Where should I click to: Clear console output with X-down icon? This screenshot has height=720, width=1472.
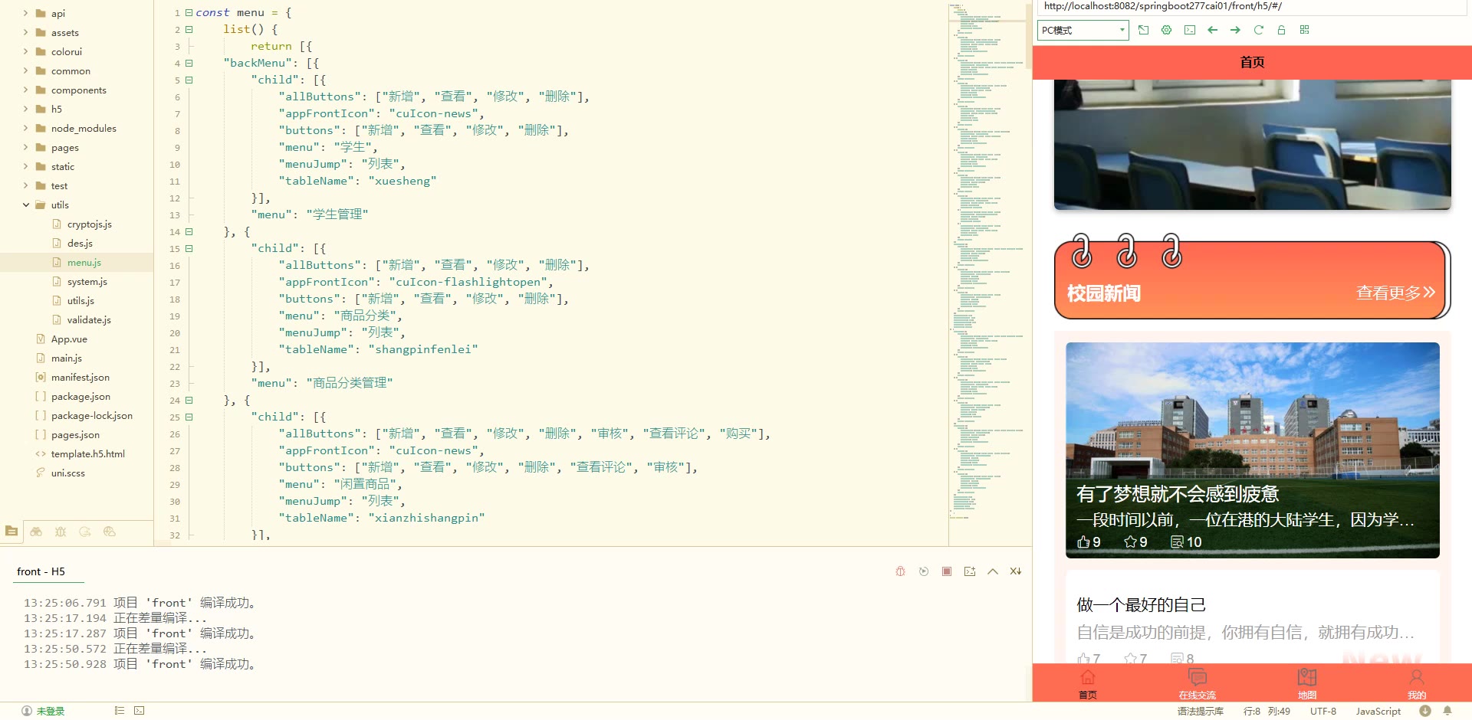1015,571
